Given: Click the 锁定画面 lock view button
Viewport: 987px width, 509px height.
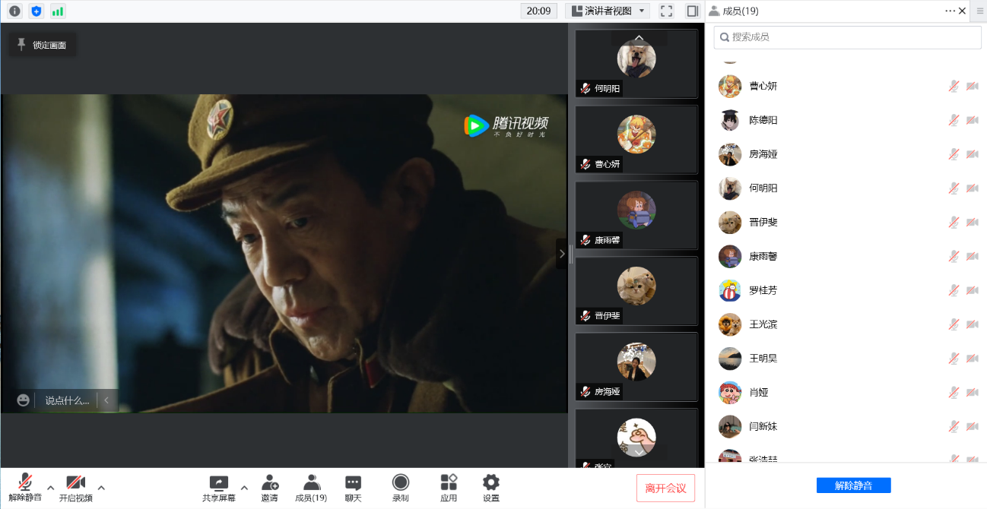Looking at the screenshot, I should [x=43, y=45].
